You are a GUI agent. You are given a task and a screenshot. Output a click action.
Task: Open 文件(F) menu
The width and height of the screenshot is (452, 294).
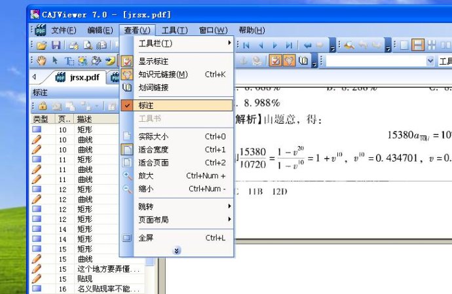click(64, 30)
